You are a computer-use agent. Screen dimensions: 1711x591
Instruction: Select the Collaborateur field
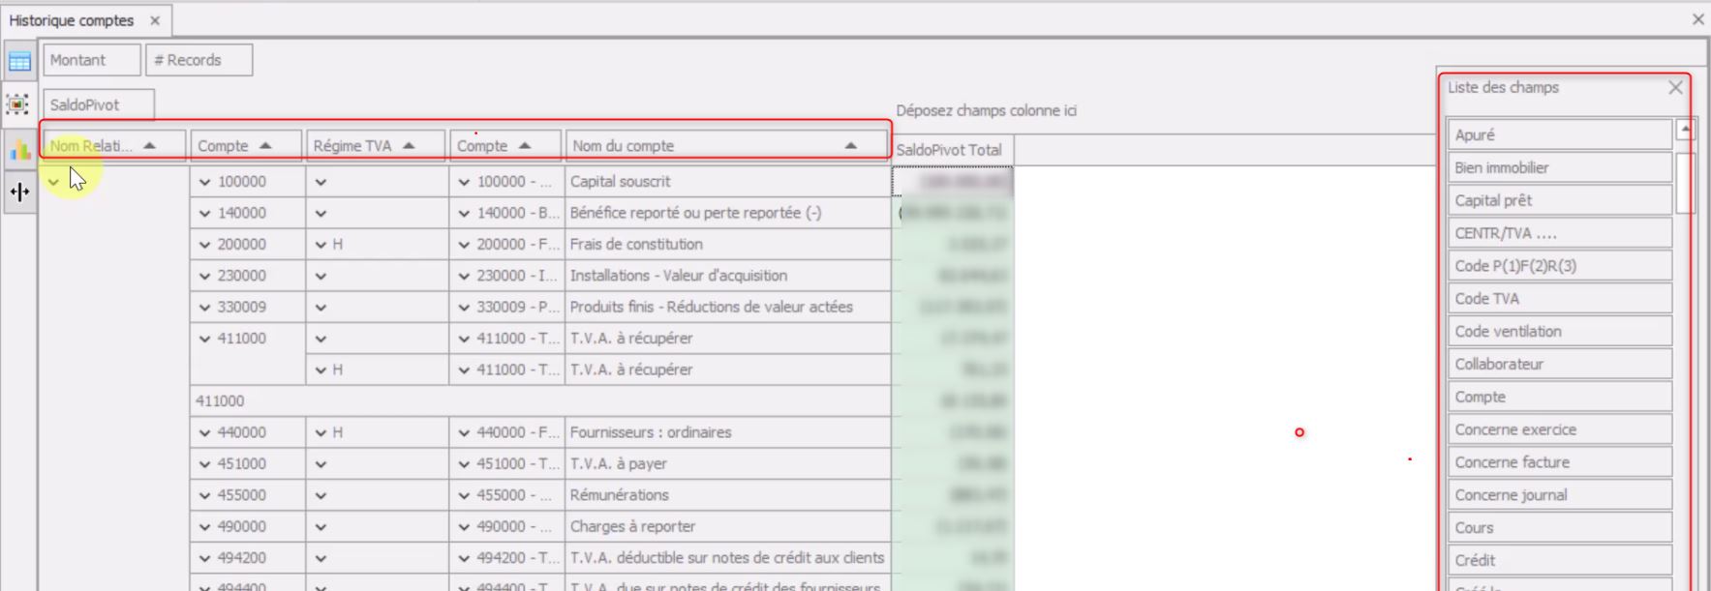(1560, 365)
